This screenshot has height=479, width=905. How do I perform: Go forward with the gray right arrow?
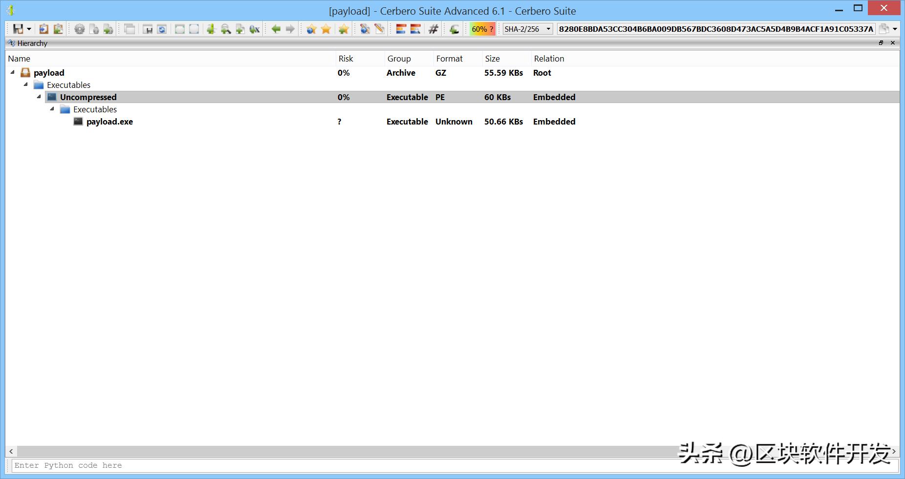pyautogui.click(x=290, y=29)
